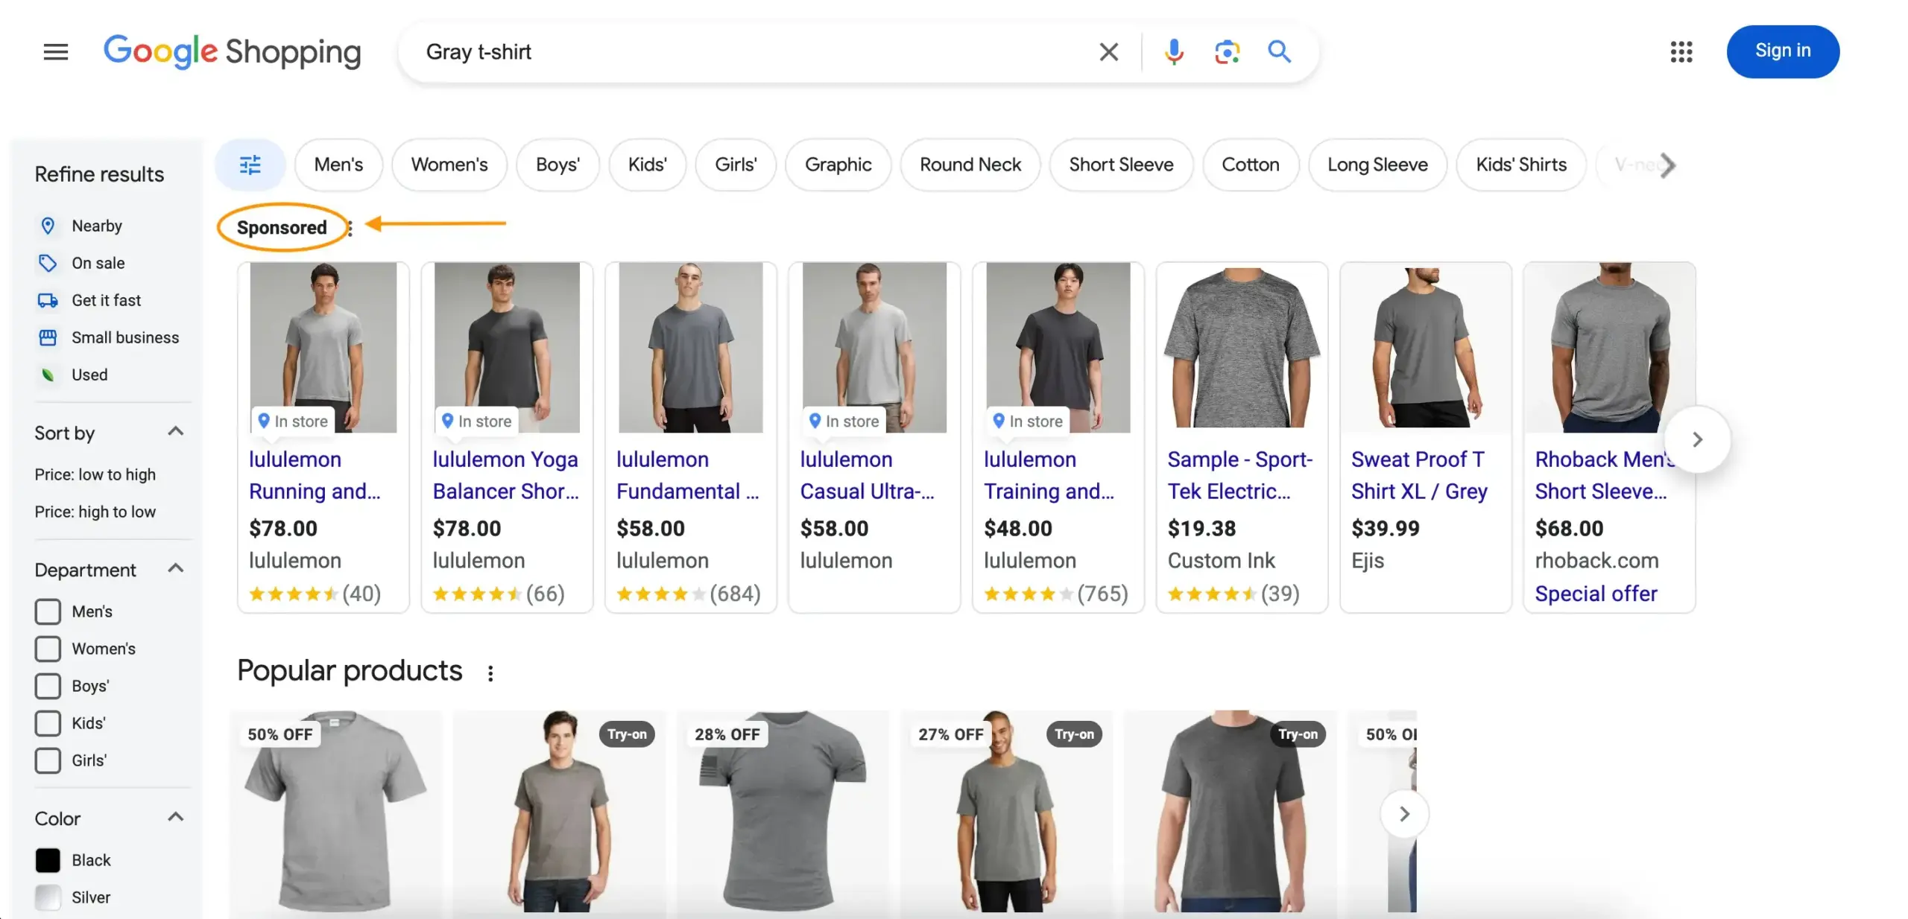
Task: Click the On sale tag icon
Action: point(48,263)
